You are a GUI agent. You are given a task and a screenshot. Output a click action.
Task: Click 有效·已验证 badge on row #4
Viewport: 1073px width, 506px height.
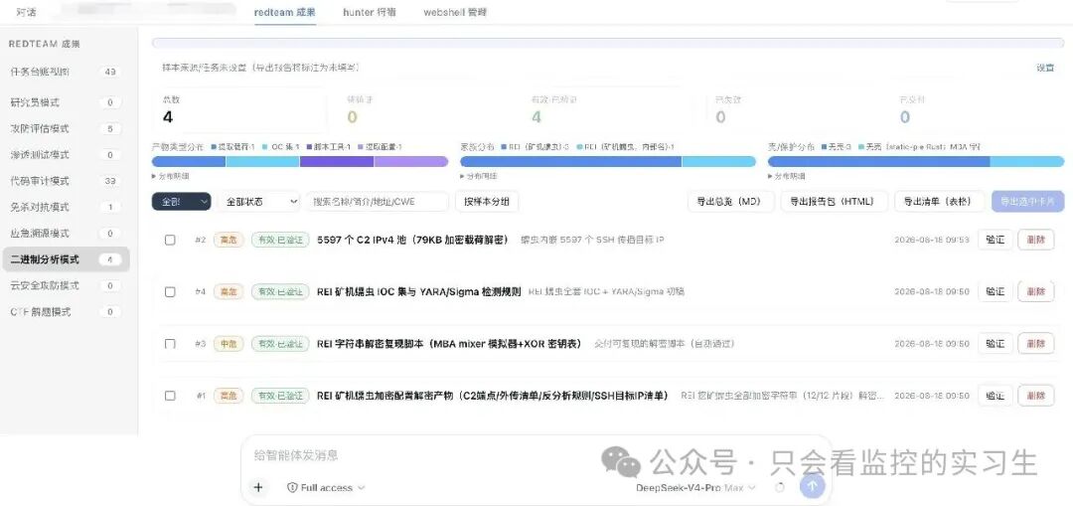280,291
